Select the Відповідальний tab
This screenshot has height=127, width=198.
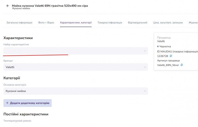pos(137,23)
